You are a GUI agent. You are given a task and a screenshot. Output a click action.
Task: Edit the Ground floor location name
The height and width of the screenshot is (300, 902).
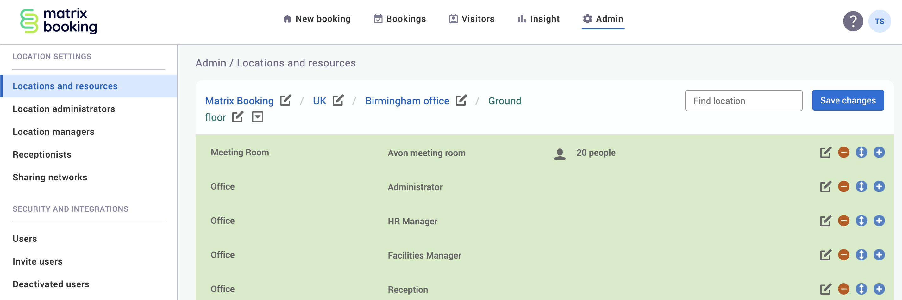[x=238, y=117]
